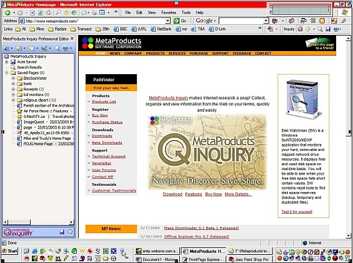
Task: Click the SUPPORT navigation tab on website
Action: (220, 54)
